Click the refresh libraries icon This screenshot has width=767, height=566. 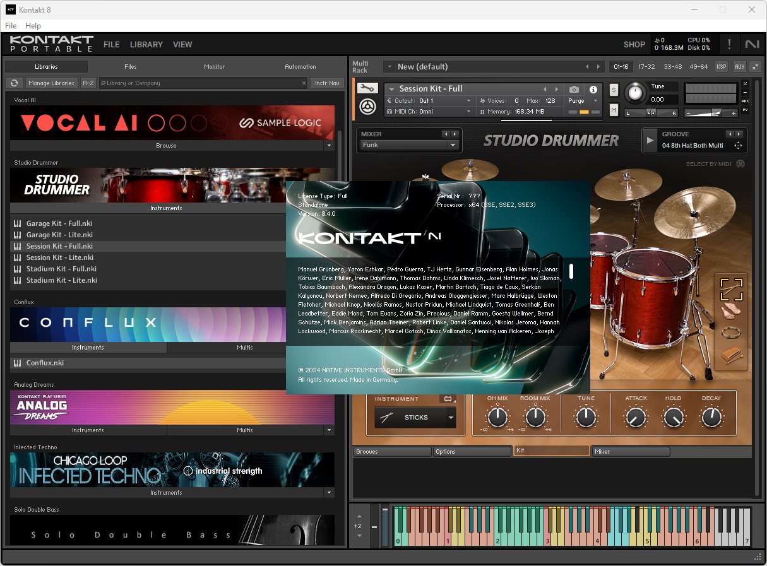(x=14, y=83)
